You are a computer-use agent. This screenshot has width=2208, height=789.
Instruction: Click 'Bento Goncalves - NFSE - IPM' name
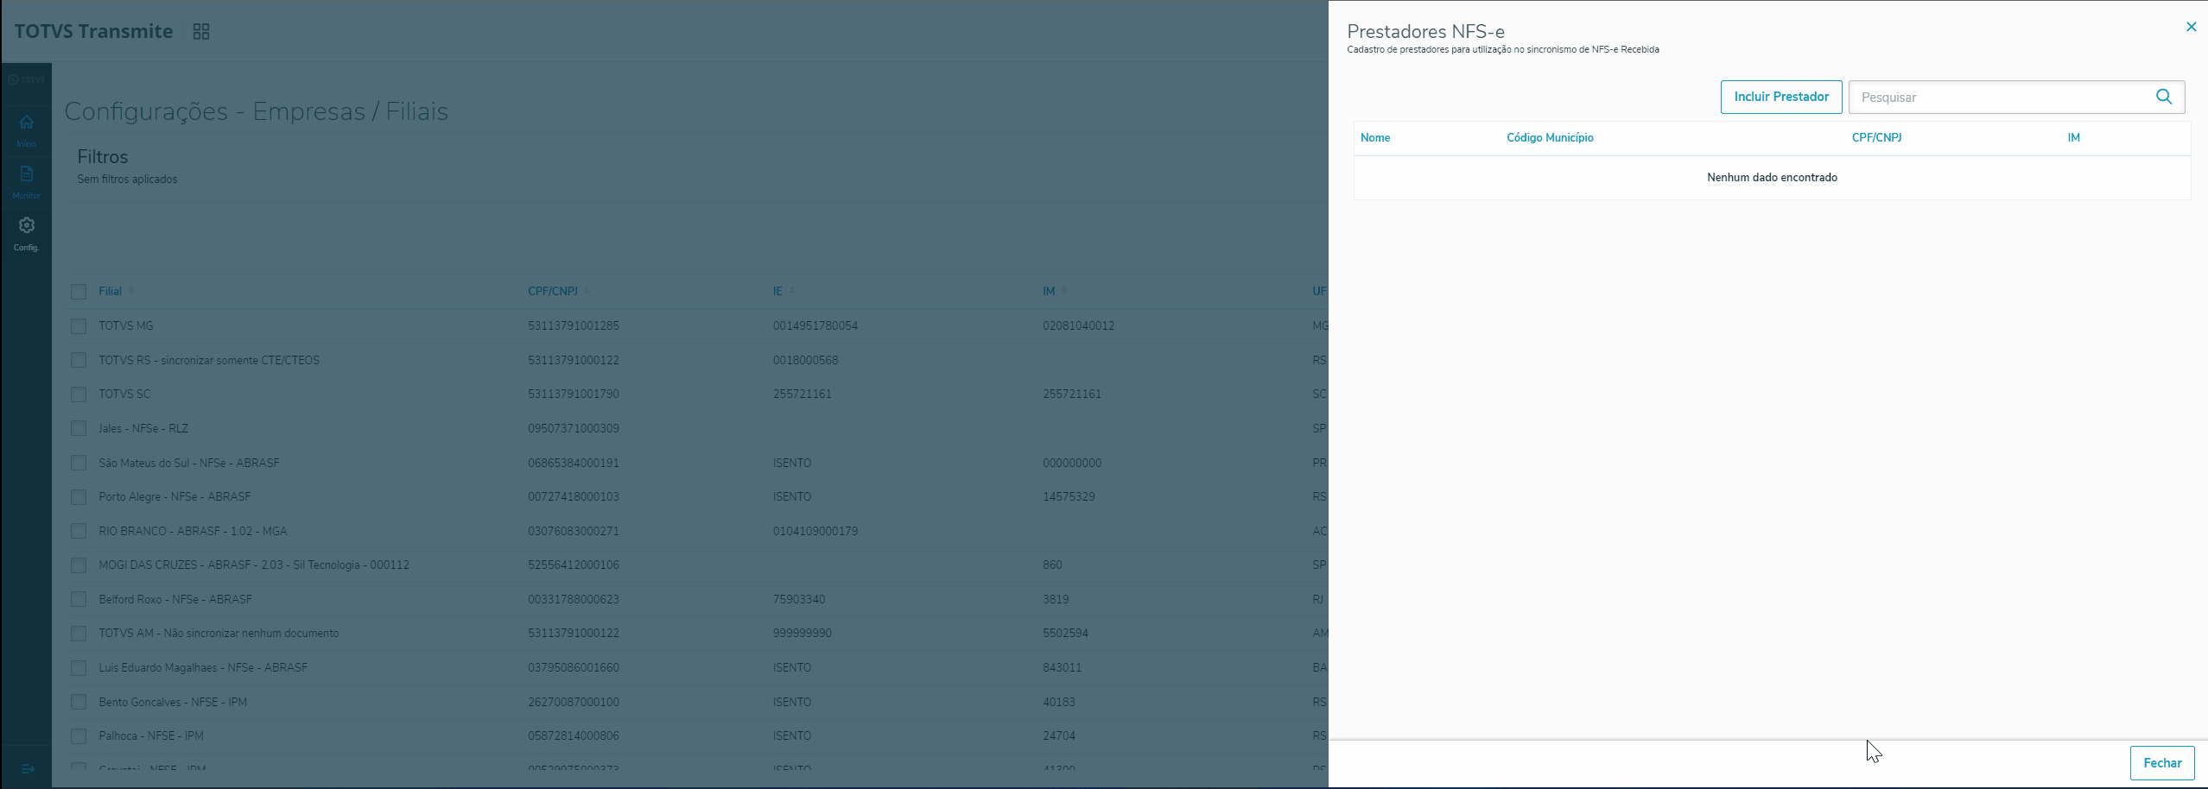point(173,702)
